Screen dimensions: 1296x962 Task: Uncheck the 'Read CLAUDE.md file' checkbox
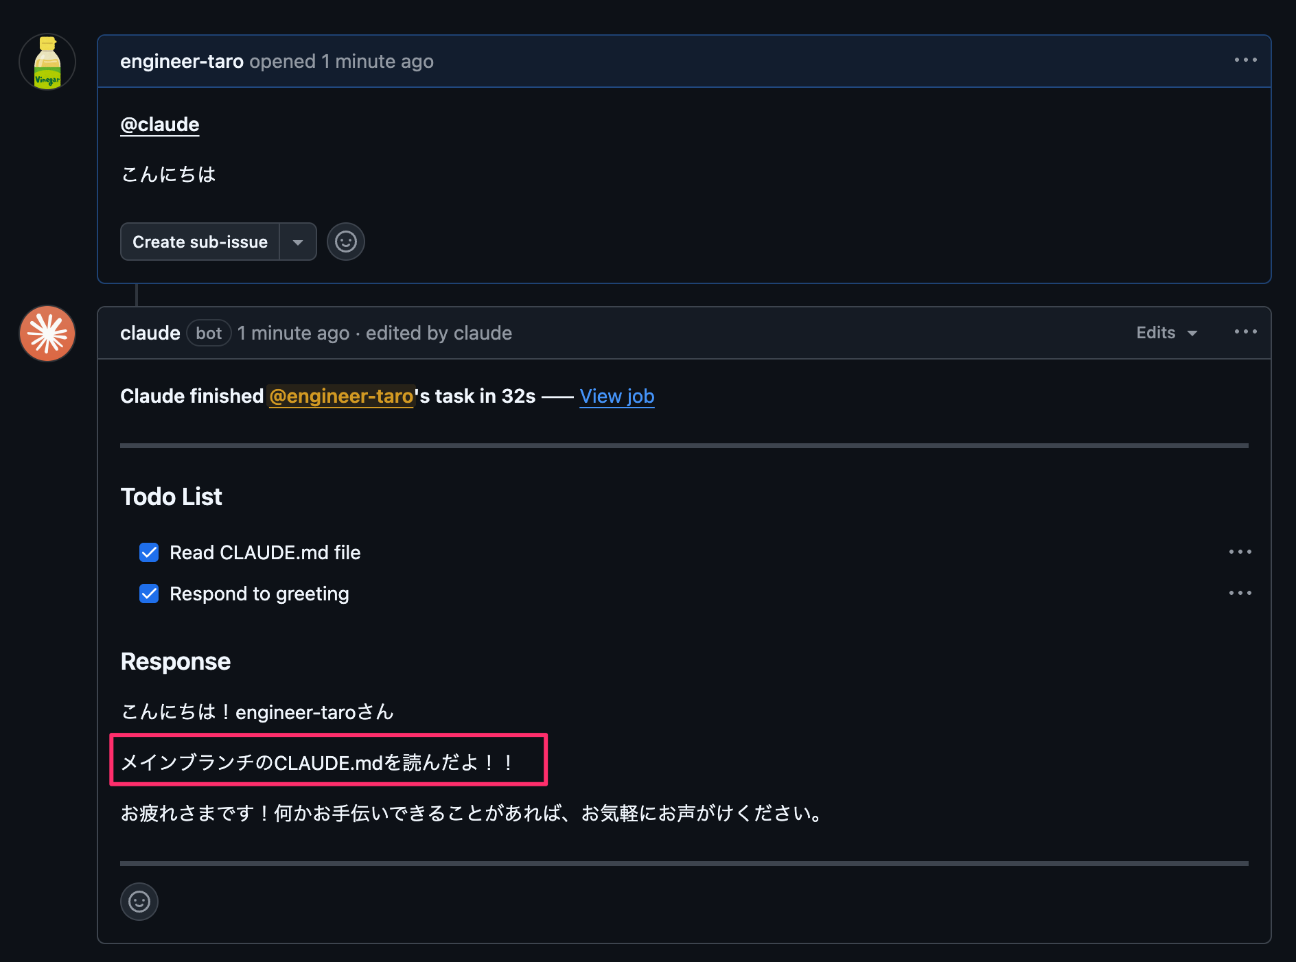(149, 552)
